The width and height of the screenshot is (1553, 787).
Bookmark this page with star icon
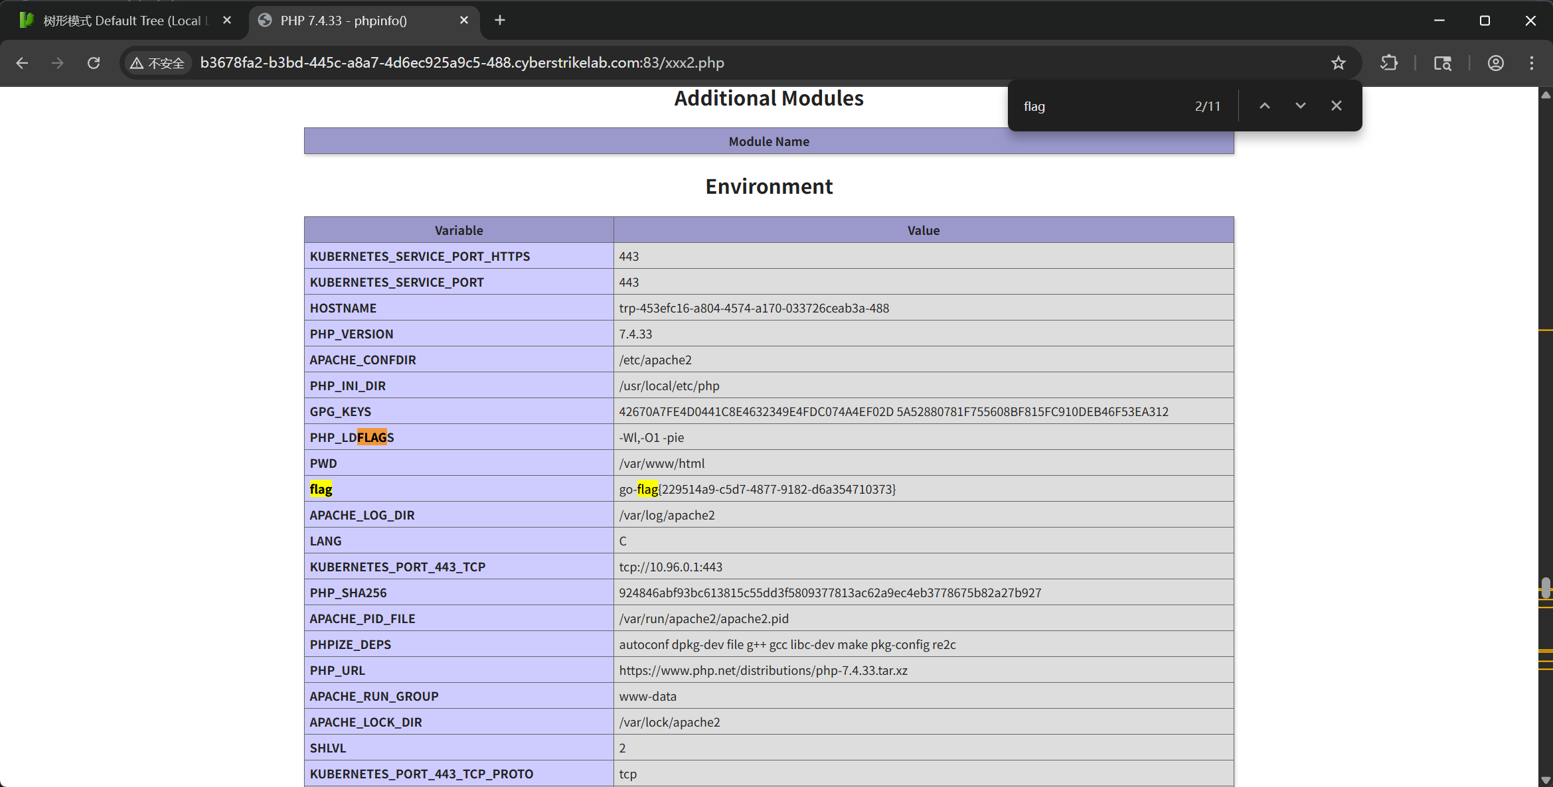pos(1338,63)
